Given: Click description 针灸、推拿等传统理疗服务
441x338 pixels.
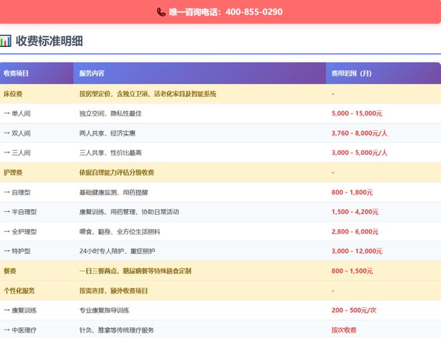Looking at the screenshot, I should (x=117, y=330).
